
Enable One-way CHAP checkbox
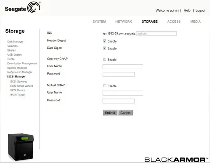pos(105,59)
